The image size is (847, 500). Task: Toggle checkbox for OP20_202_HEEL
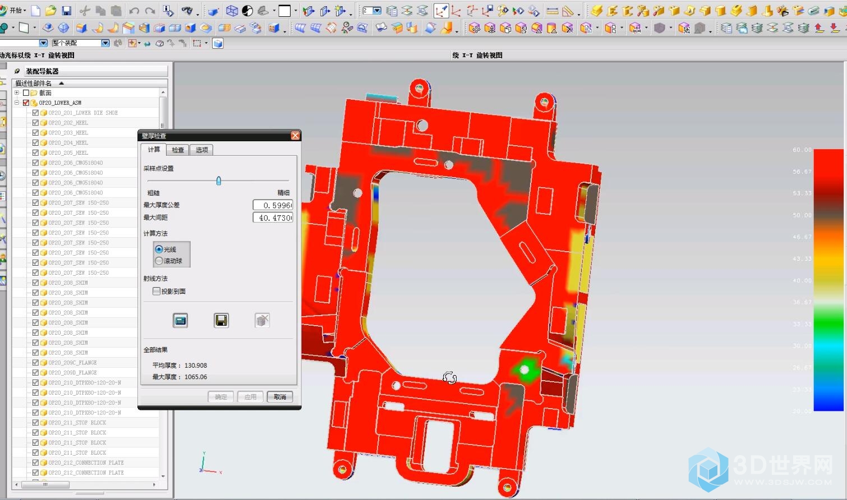35,123
